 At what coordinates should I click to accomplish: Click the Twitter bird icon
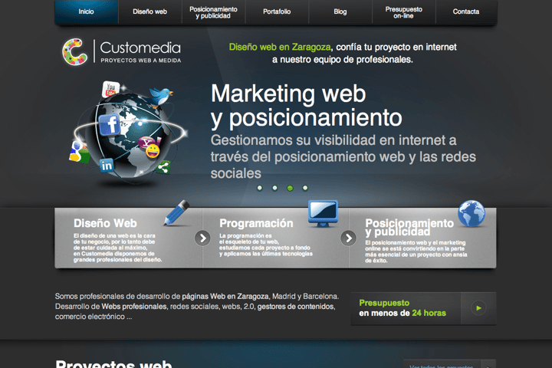coord(160,97)
